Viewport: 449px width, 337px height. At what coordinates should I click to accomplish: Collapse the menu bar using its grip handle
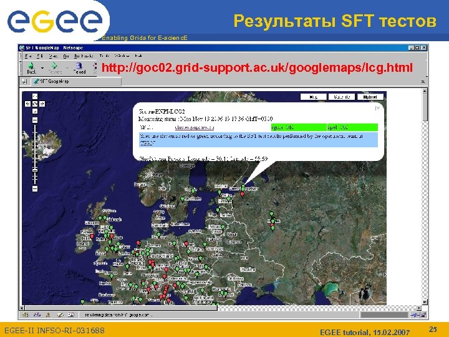(21, 56)
